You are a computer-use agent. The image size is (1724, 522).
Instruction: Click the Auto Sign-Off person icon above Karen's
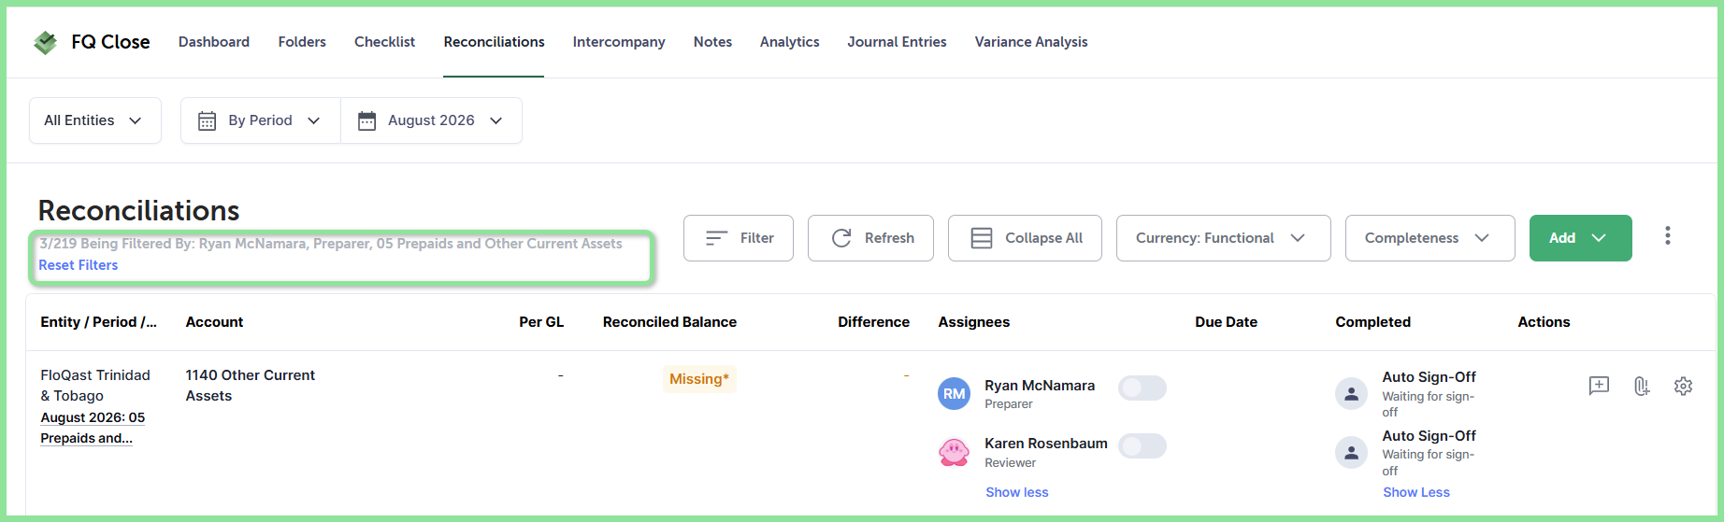tap(1351, 394)
